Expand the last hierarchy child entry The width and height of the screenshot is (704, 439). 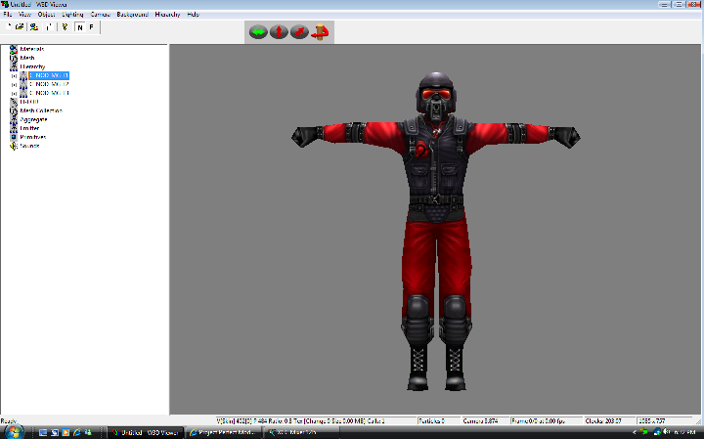[14, 93]
